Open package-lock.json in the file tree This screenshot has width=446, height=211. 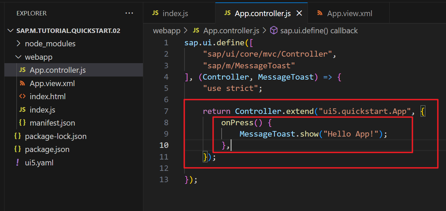point(56,136)
